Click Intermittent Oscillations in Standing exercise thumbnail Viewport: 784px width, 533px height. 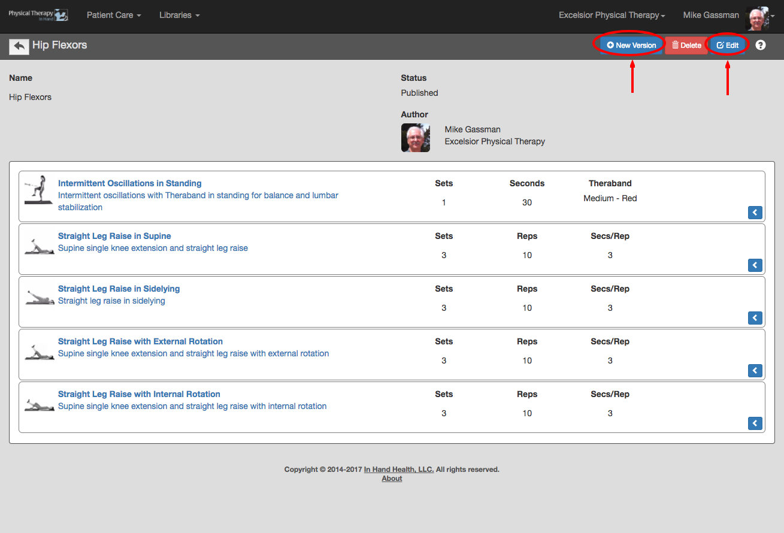pos(35,190)
